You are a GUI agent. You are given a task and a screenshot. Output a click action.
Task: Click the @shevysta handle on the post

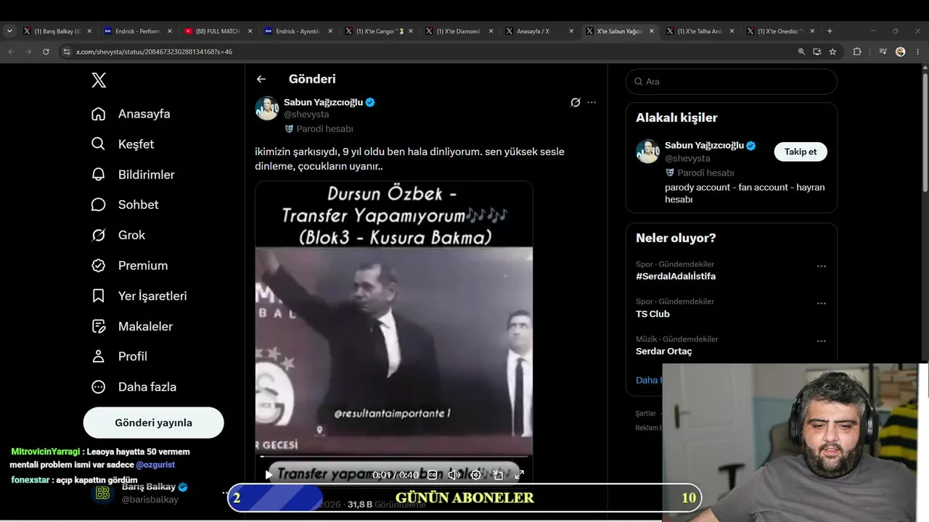(306, 115)
